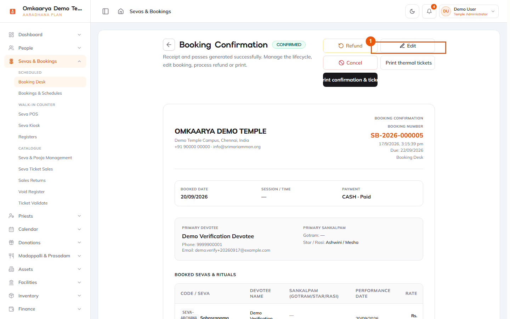Expand the People menu chevron
The width and height of the screenshot is (510, 319).
pos(79,48)
